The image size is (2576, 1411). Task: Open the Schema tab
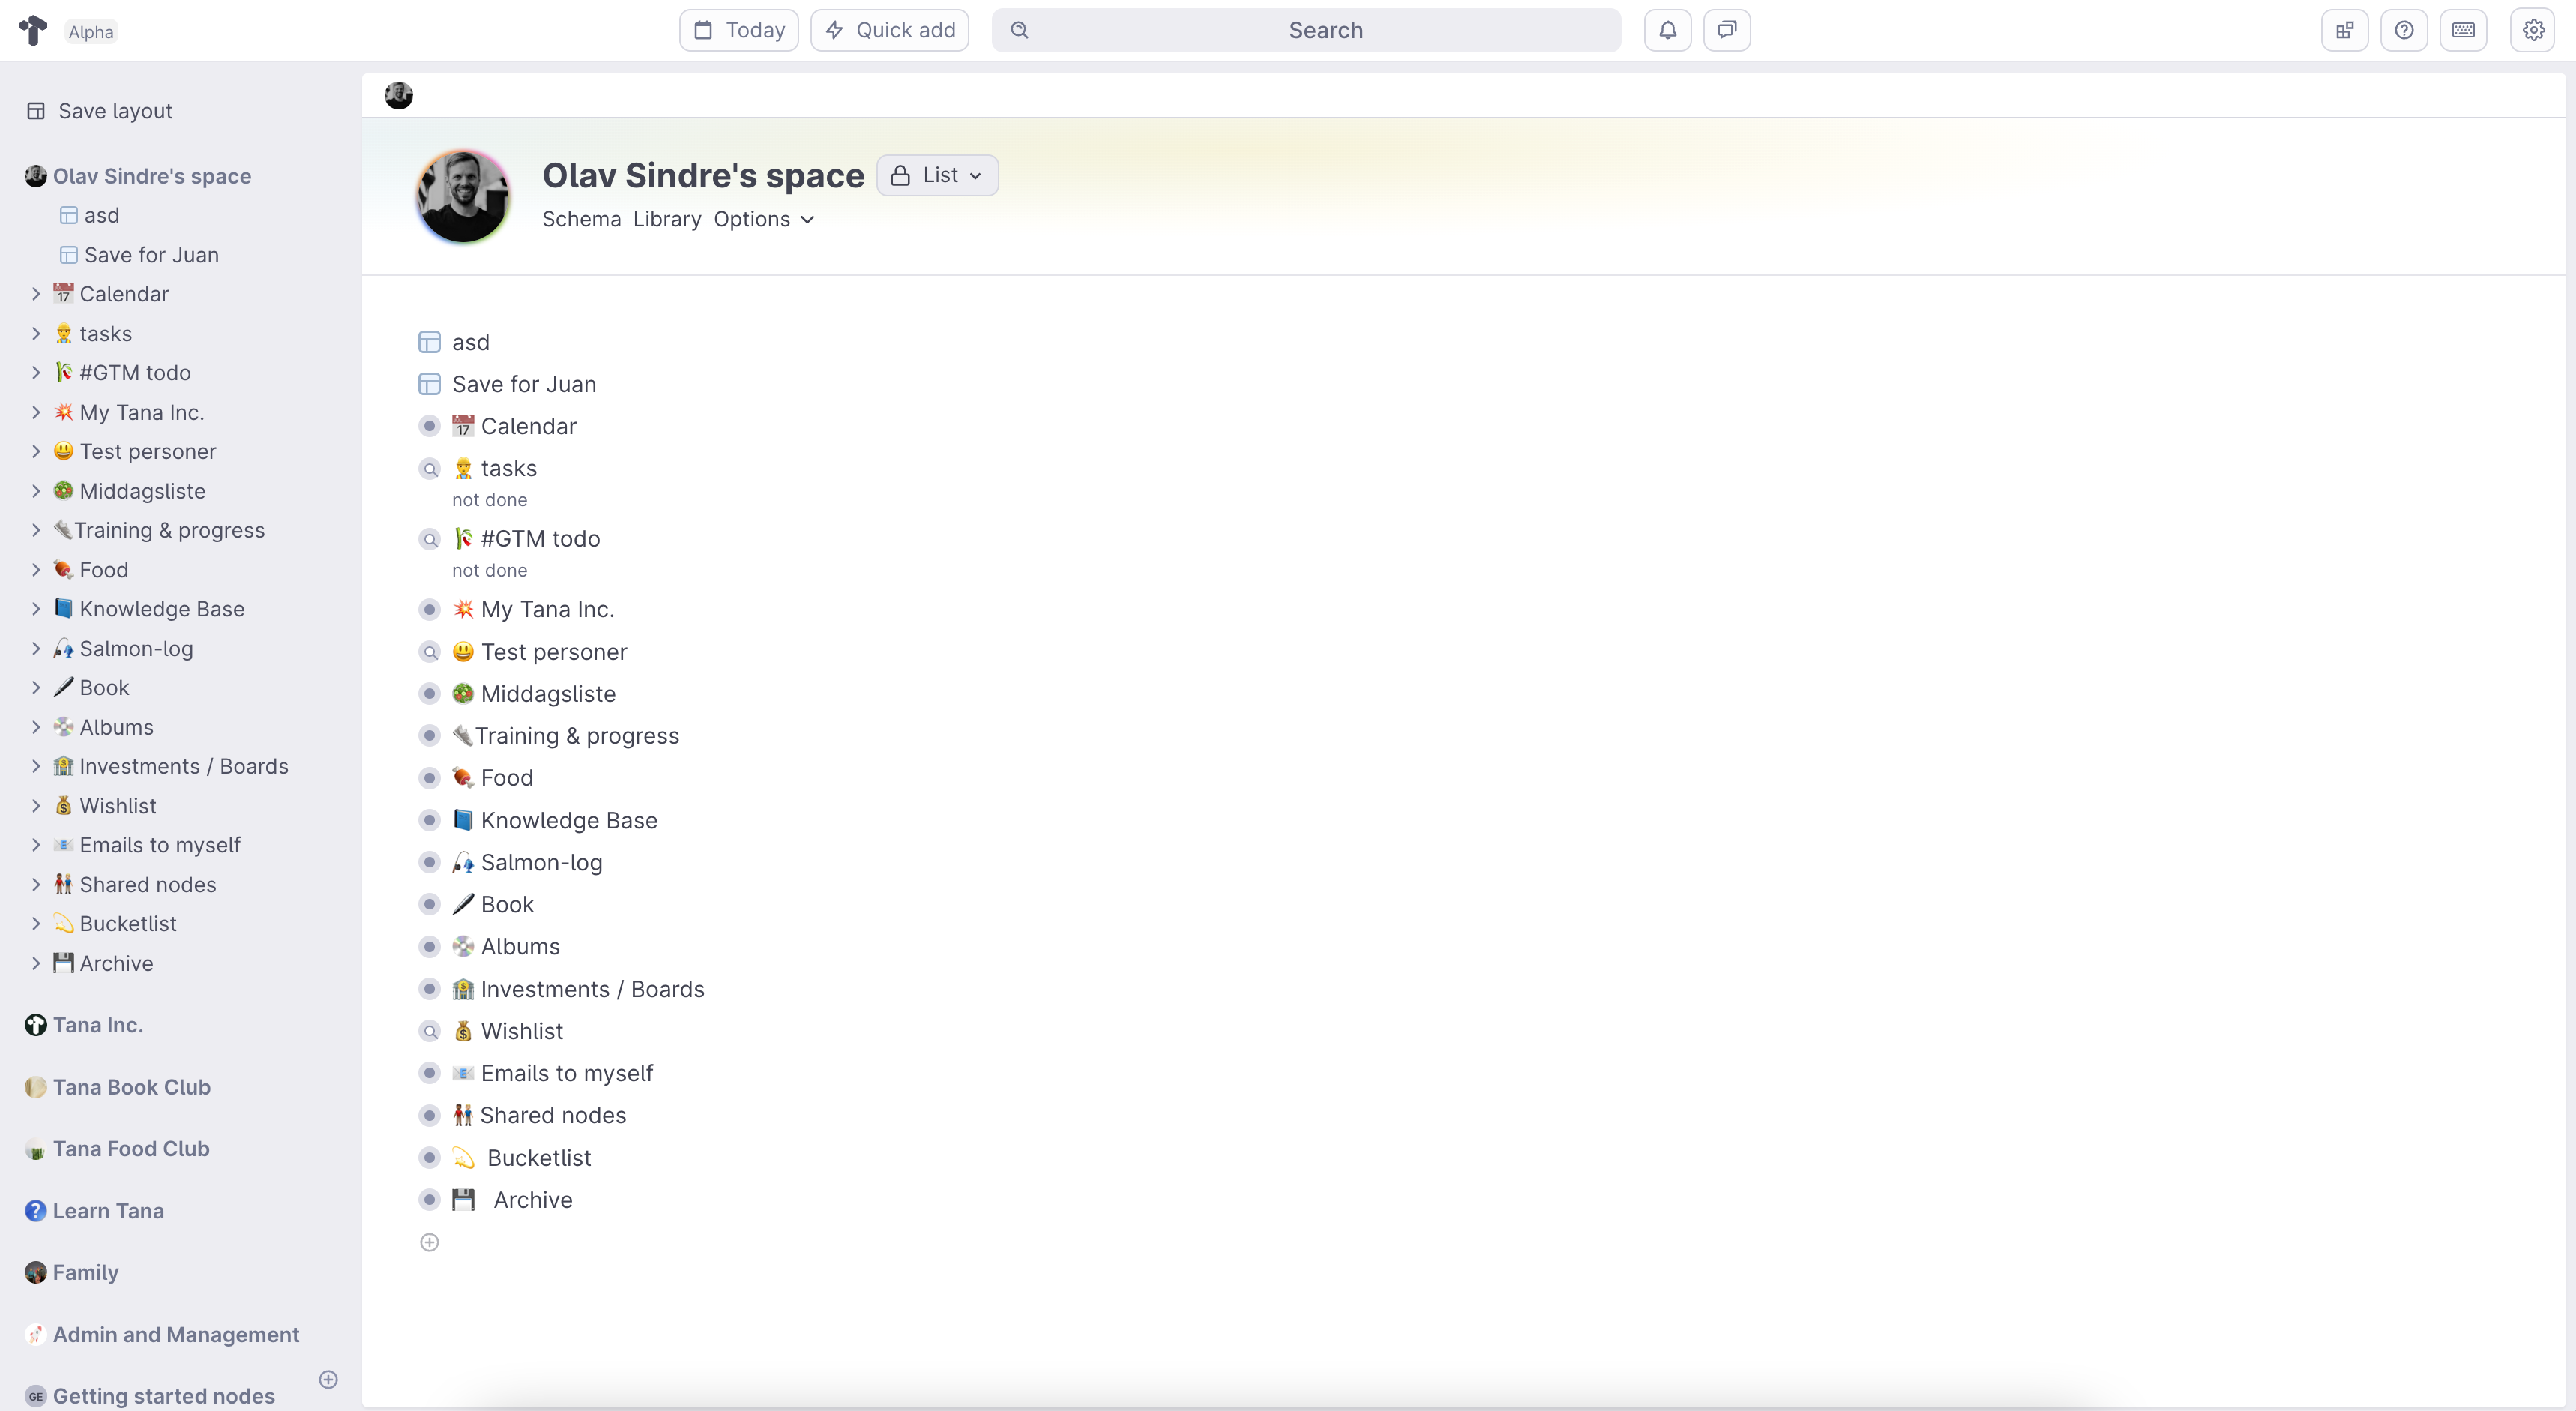click(x=581, y=219)
